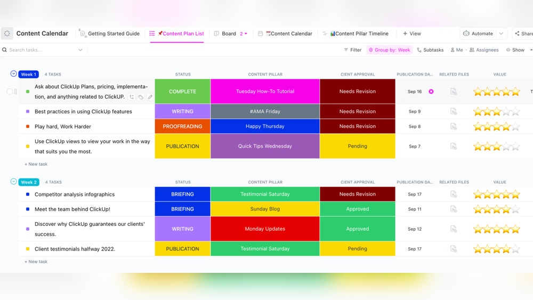Open the Automate dropdown arrow

(x=501, y=34)
